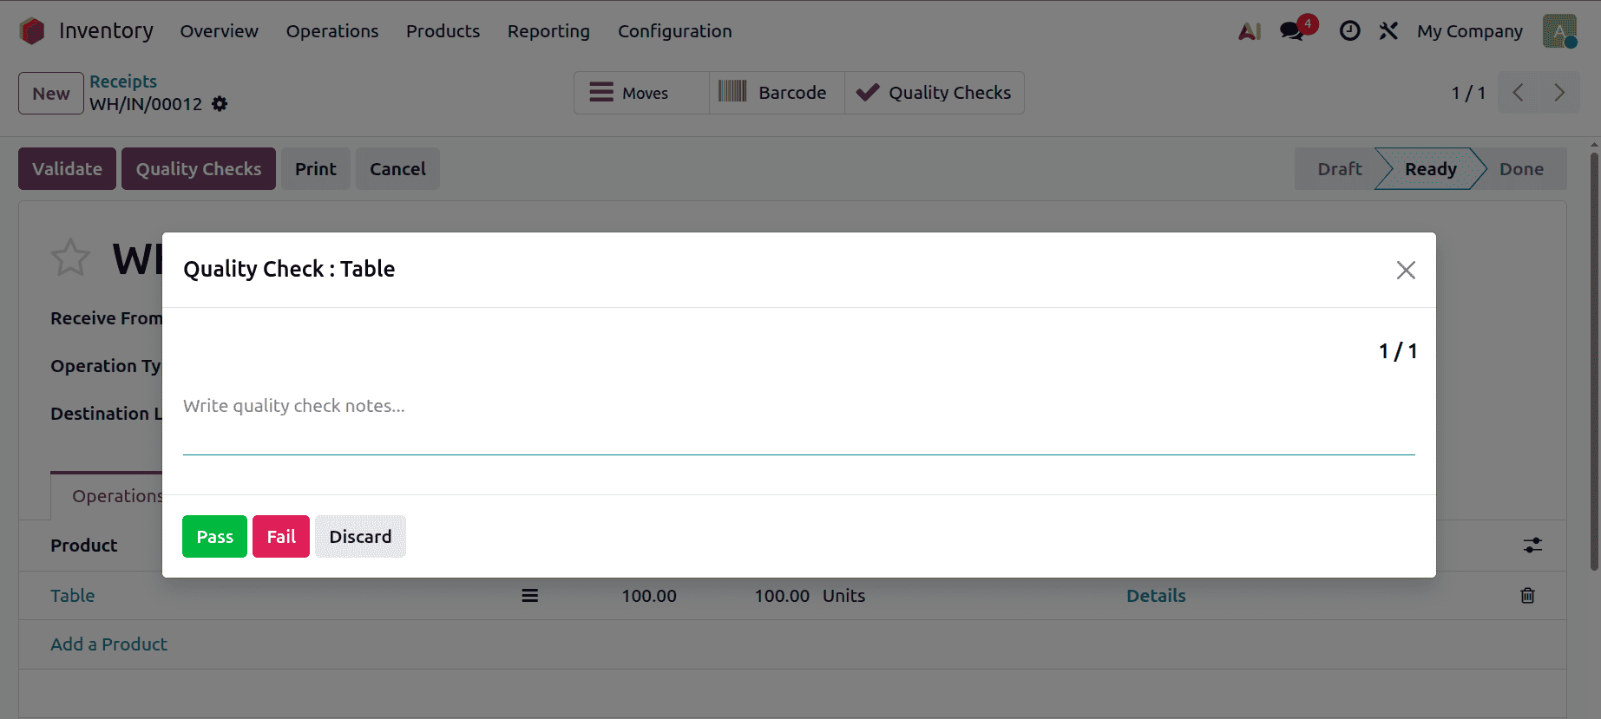
Task: Open the activities clock icon
Action: click(x=1349, y=31)
